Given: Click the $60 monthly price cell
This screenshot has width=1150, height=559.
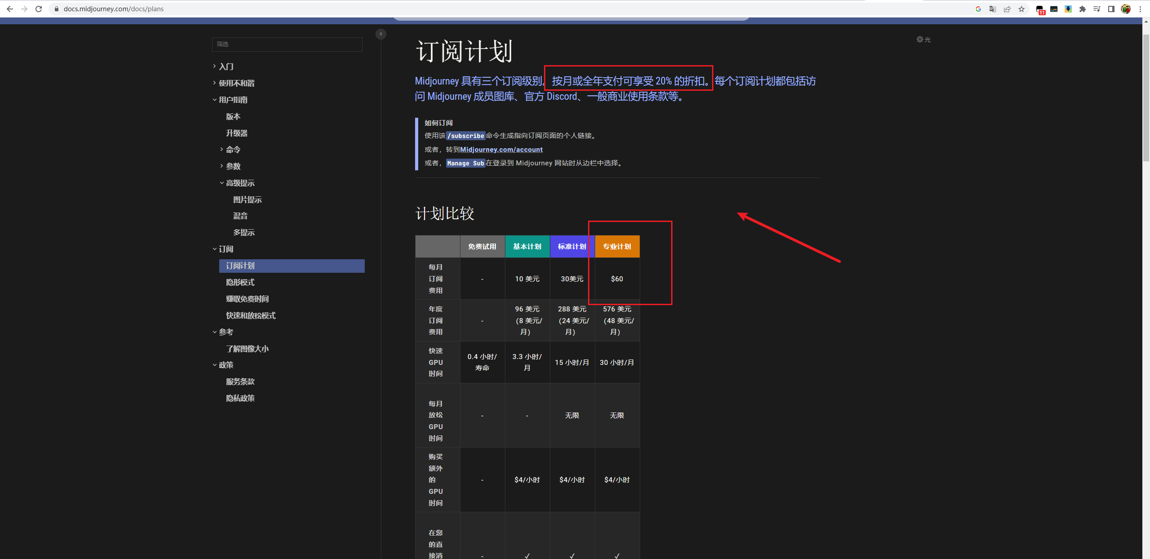Looking at the screenshot, I should click(617, 279).
